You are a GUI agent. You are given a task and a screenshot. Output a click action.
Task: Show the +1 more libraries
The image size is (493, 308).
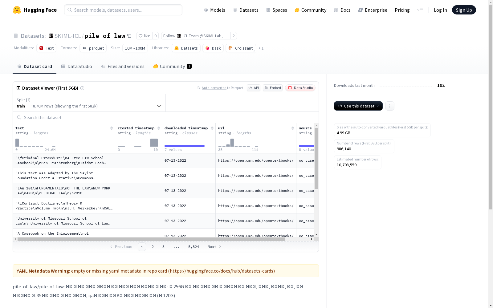click(x=261, y=48)
